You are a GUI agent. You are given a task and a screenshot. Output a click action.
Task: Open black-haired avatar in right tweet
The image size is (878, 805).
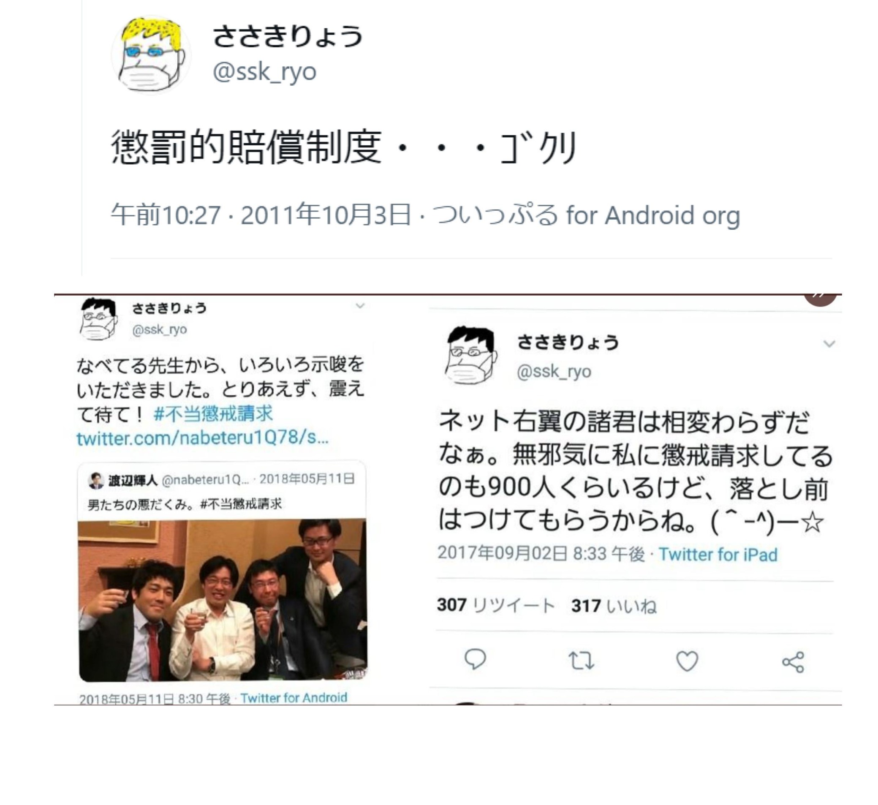pyautogui.click(x=471, y=355)
